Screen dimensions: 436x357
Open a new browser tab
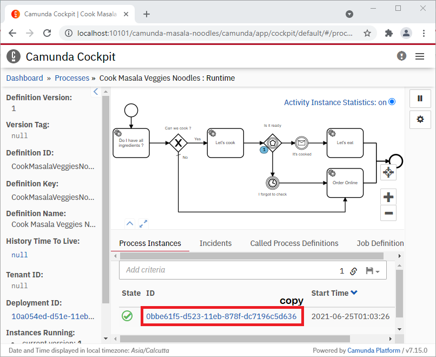pyautogui.click(x=147, y=14)
